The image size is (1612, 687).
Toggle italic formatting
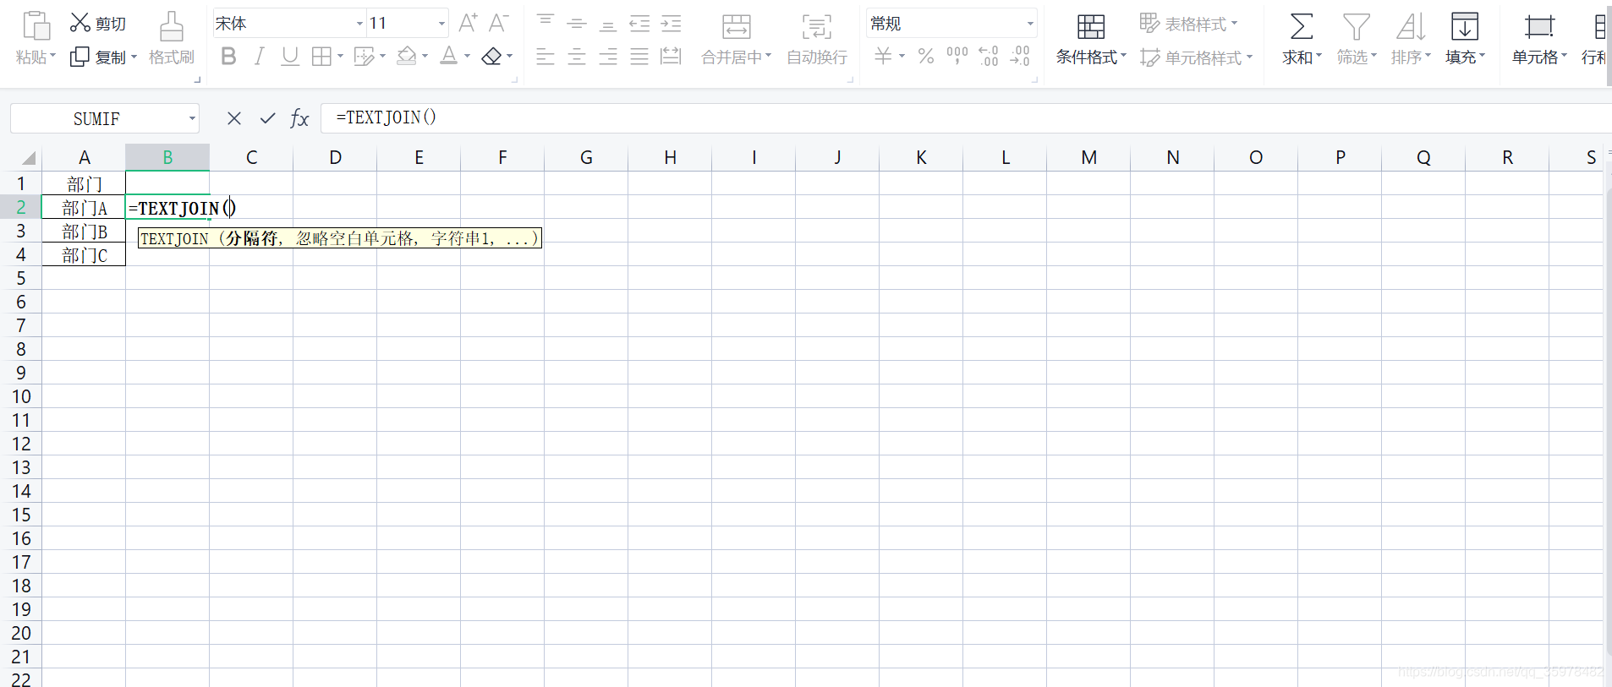coord(260,57)
